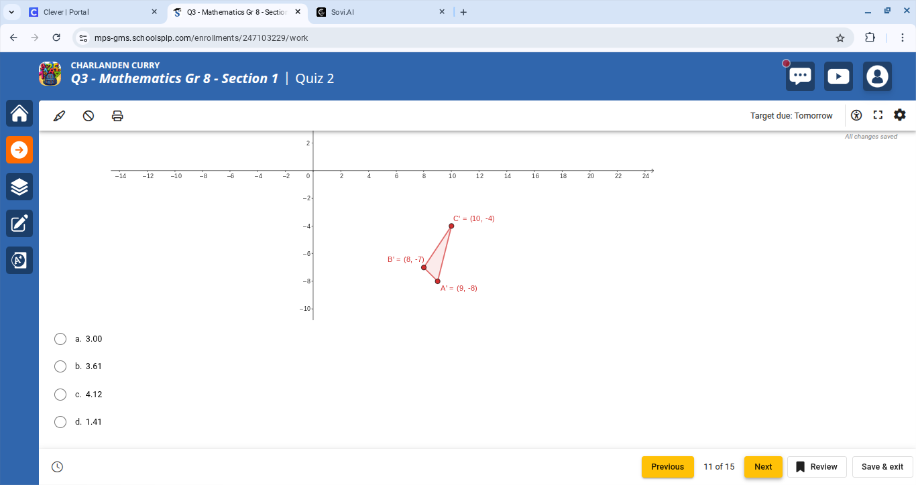This screenshot has height=485, width=916.
Task: Open the courses stack sidebar icon
Action: tap(19, 187)
